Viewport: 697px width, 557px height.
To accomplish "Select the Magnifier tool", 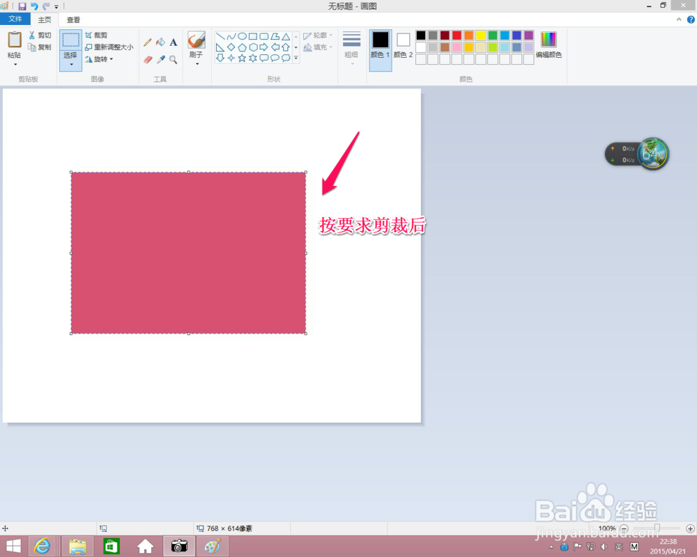I will [174, 59].
